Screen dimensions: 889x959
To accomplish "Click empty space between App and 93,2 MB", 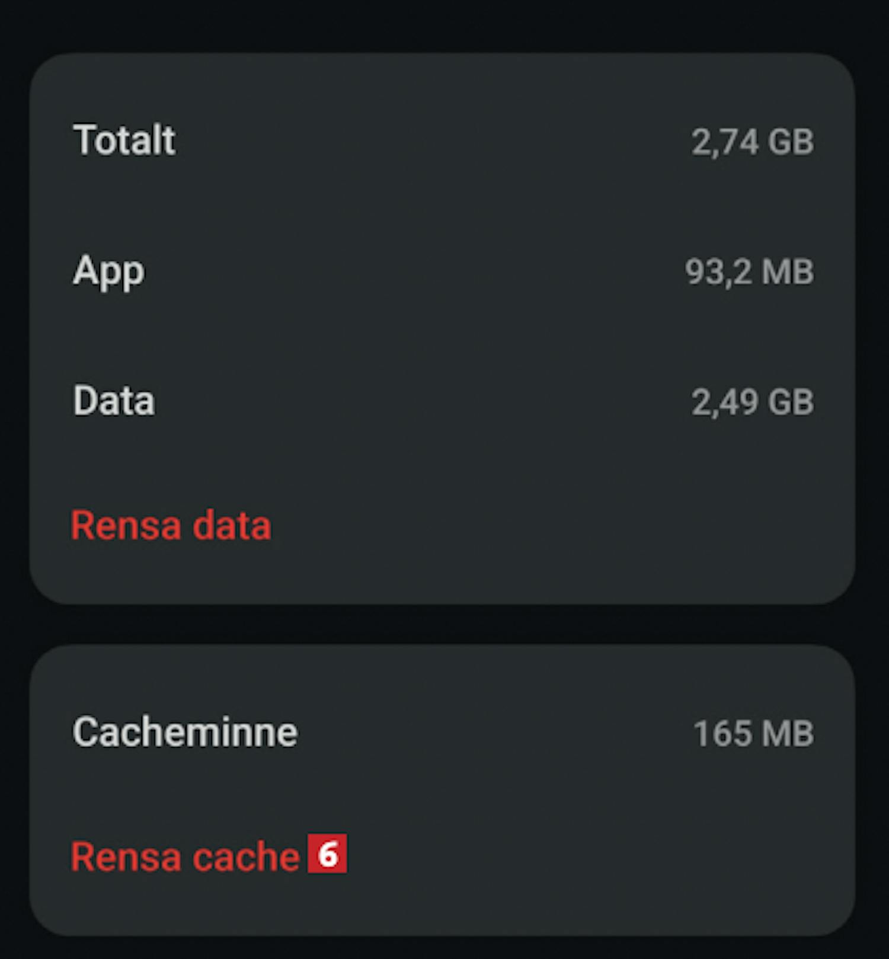I will click(x=415, y=271).
